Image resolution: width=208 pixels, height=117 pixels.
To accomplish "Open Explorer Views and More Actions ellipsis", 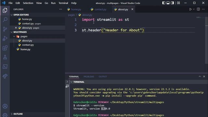I will point(60,9).
